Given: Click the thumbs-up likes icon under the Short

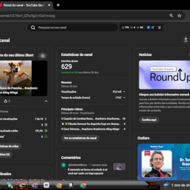Looking at the screenshot, I should click(x=6, y=101).
